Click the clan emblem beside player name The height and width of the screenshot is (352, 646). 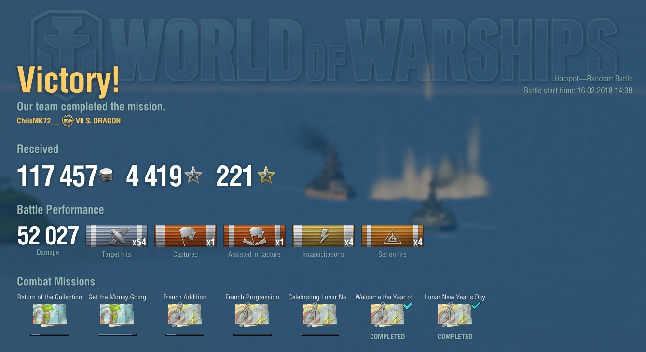tap(68, 121)
